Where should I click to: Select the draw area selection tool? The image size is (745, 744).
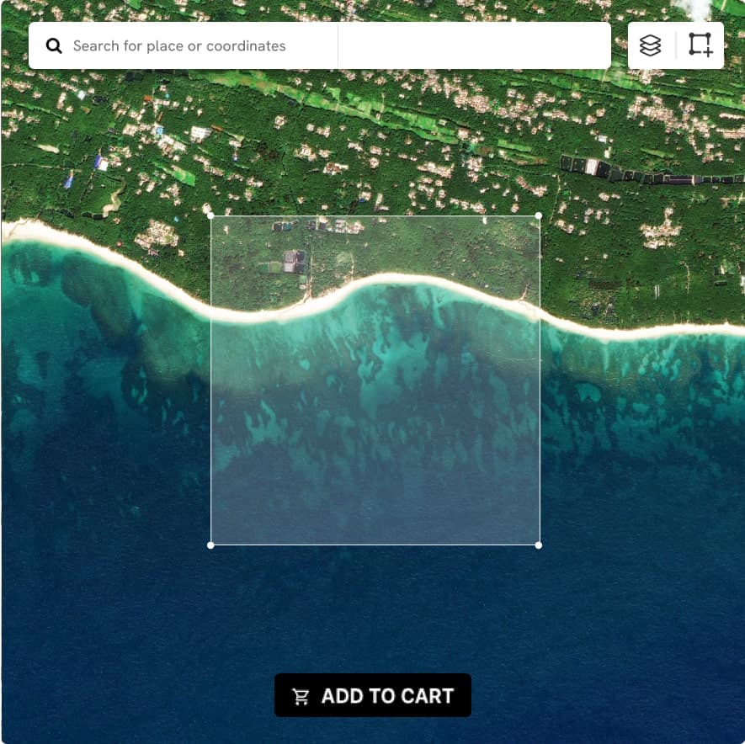[700, 45]
